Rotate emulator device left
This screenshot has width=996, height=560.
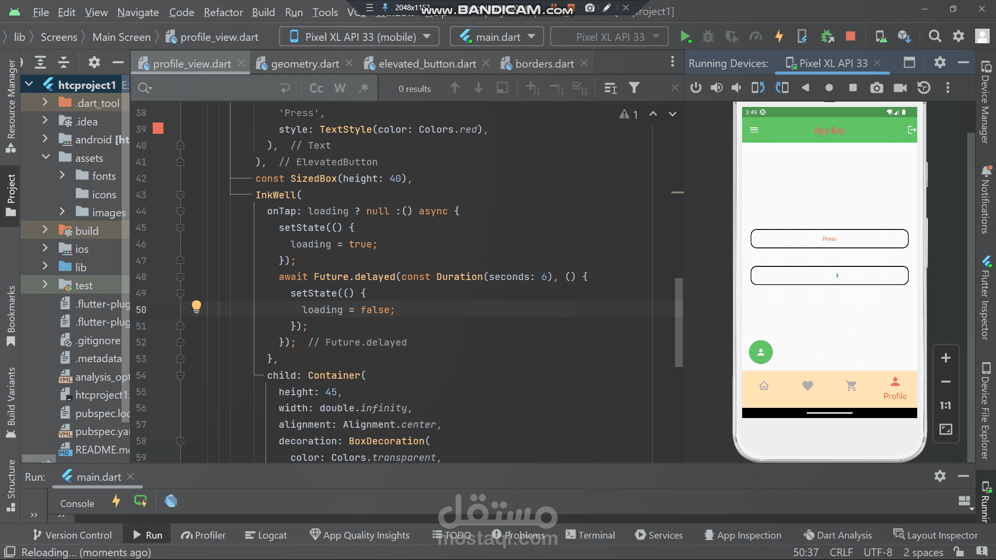[758, 87]
